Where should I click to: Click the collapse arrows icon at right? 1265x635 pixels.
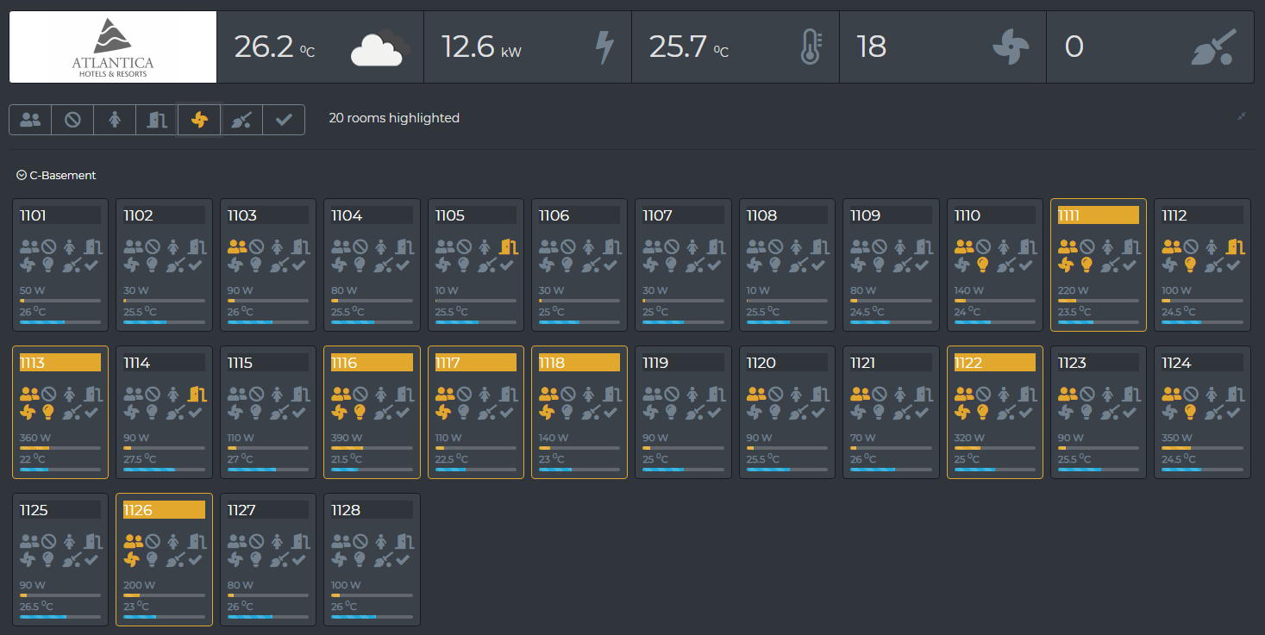[1242, 116]
